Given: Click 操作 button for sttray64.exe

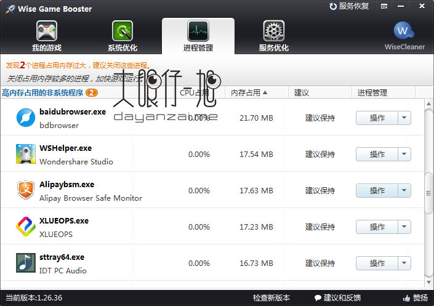Looking at the screenshot, I should pos(377,263).
